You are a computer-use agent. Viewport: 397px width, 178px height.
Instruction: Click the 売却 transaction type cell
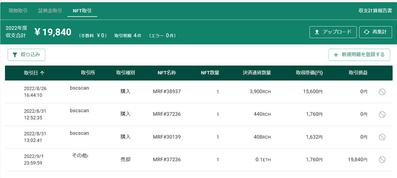(x=125, y=160)
